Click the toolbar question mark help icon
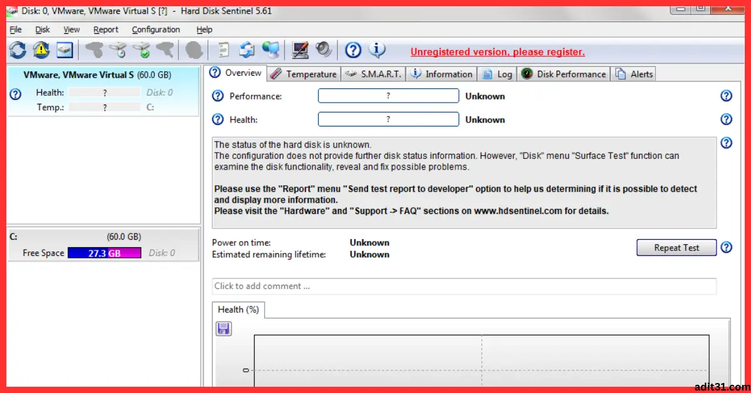Viewport: 751px width, 393px height. pos(354,49)
